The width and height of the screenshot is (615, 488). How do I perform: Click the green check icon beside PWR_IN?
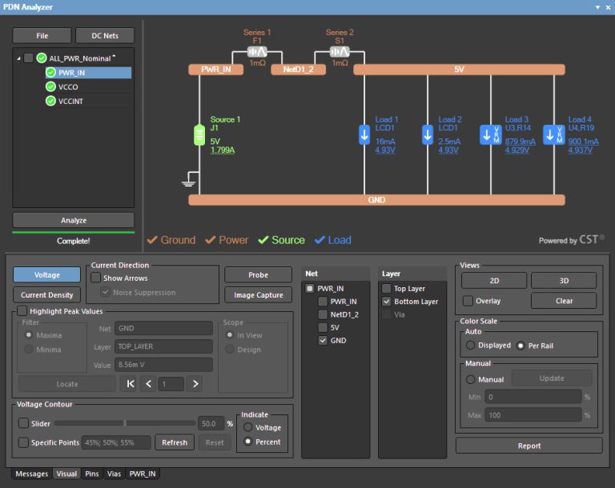50,73
